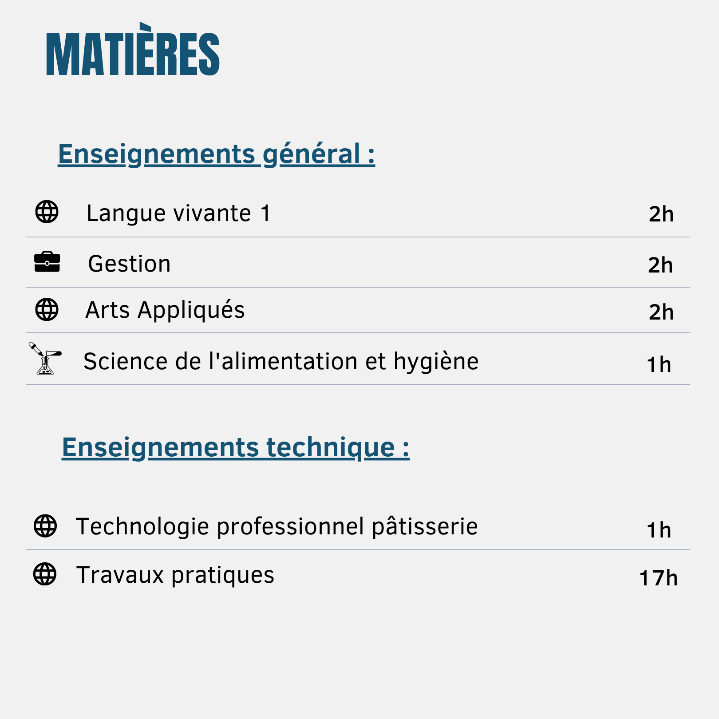Click the briefcase icon next to Gestion

coord(47,262)
